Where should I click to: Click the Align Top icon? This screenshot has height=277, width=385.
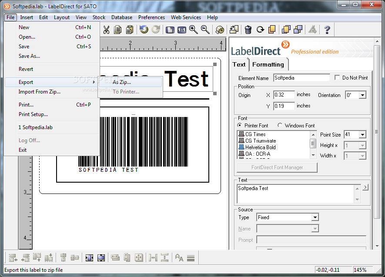pos(37,257)
